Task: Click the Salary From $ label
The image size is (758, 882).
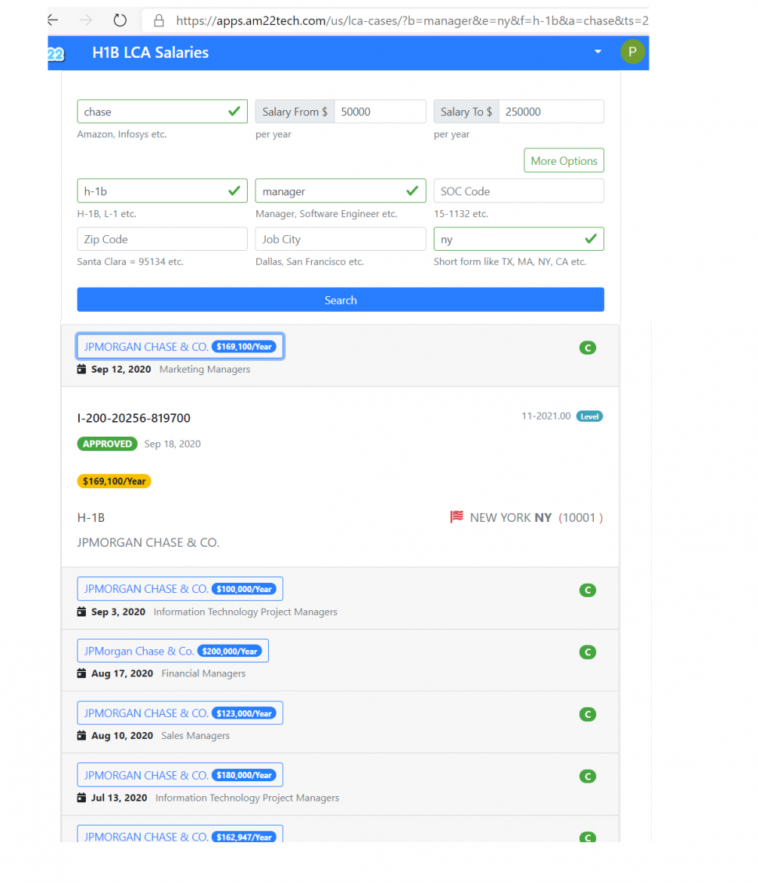Action: 295,112
